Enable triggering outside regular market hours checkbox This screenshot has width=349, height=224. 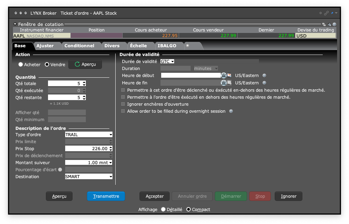[x=123, y=90]
